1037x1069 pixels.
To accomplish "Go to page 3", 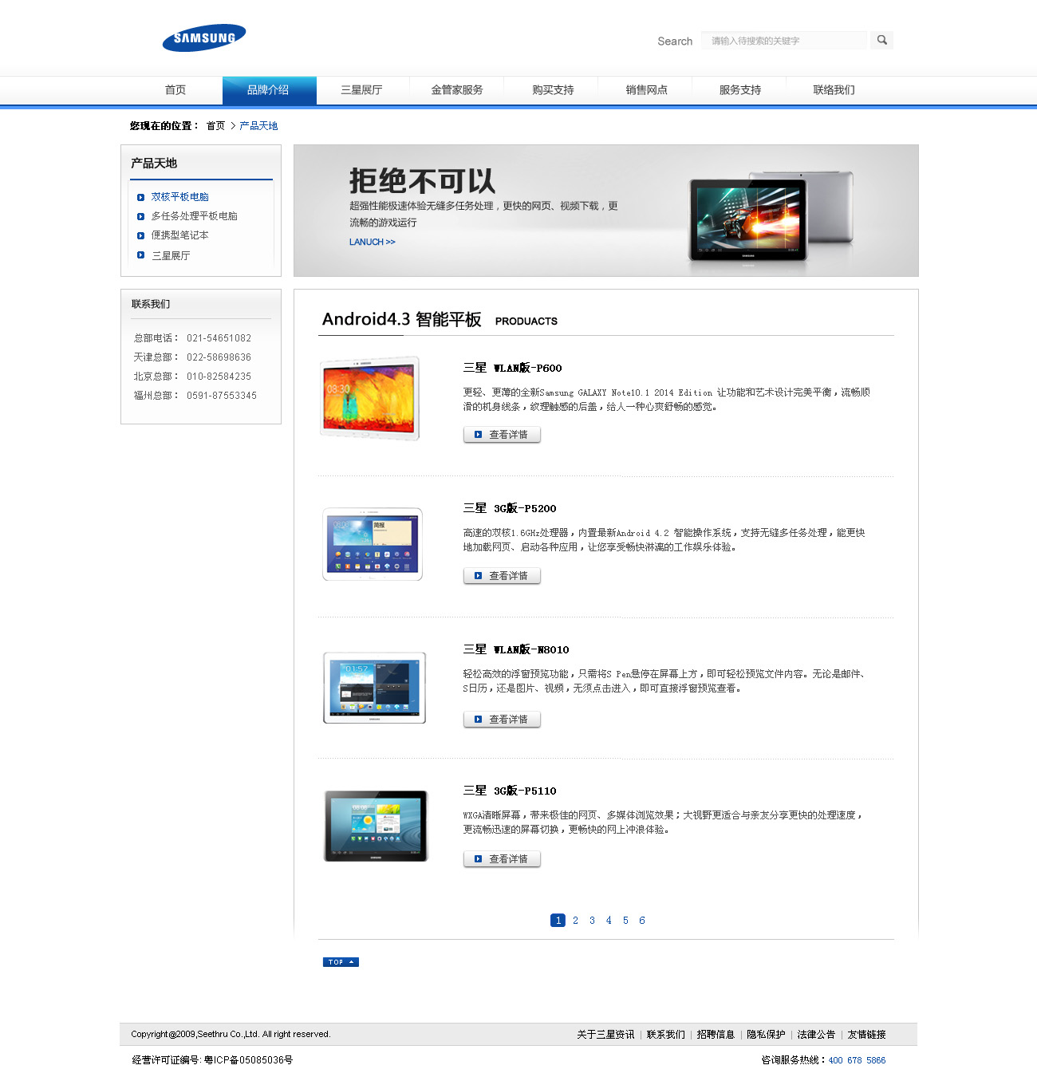I will 592,921.
